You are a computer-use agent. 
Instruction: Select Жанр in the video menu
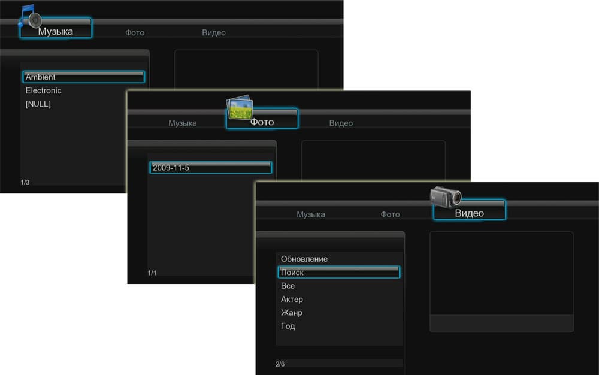[292, 313]
